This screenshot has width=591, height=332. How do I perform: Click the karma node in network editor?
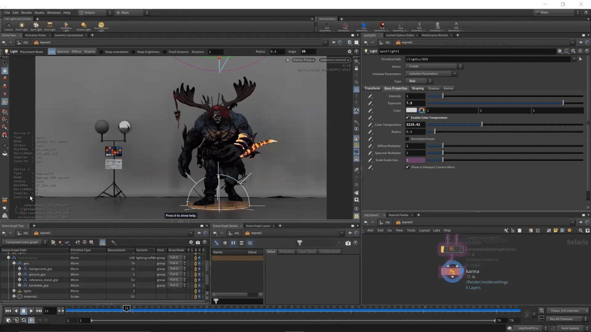[452, 272]
